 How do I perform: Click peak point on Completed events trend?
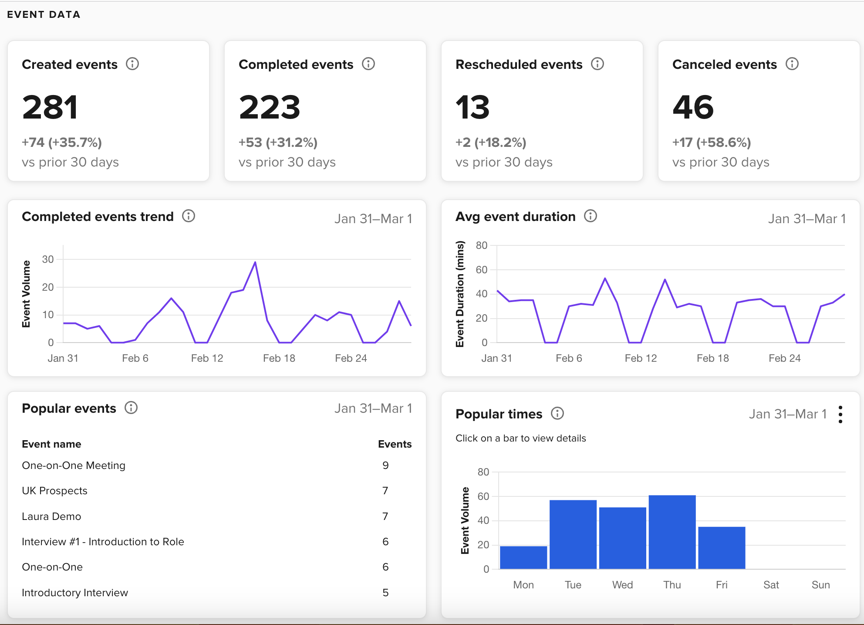255,262
